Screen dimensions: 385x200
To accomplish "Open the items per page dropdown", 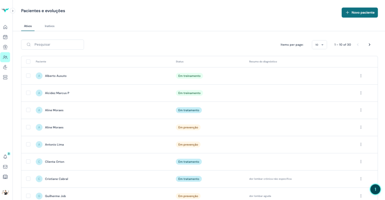I will tap(319, 45).
